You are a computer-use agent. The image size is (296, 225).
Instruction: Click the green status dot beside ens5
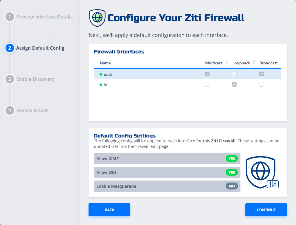point(101,74)
